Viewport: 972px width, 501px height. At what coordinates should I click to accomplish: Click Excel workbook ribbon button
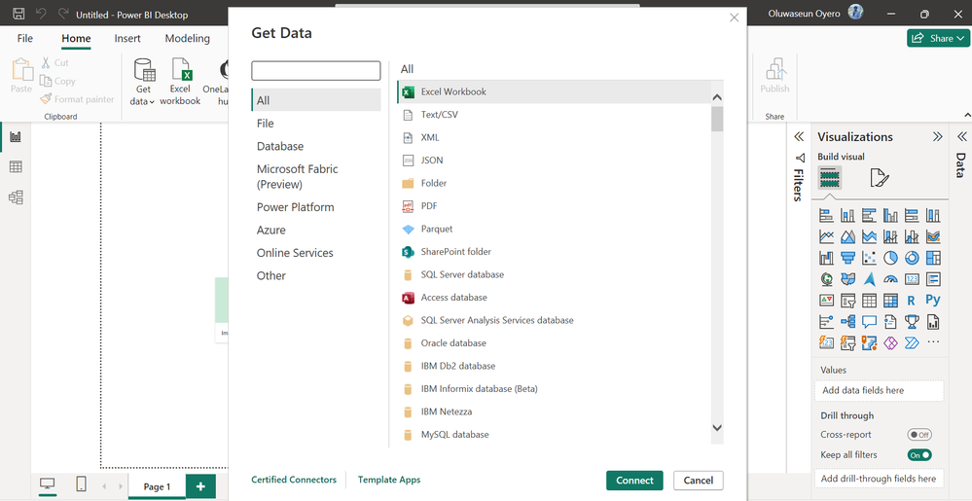click(180, 82)
